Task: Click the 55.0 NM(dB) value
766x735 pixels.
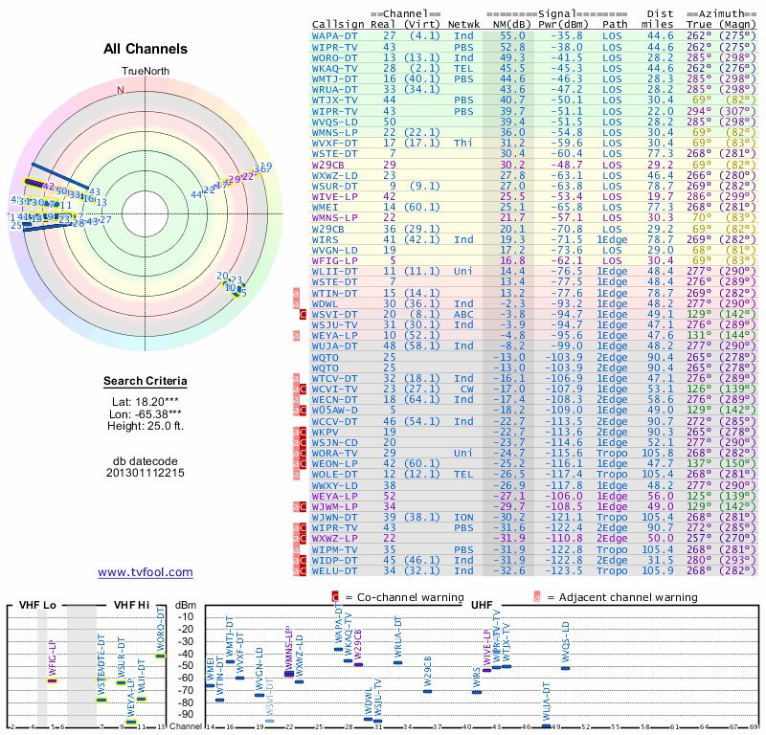Action: coord(512,36)
